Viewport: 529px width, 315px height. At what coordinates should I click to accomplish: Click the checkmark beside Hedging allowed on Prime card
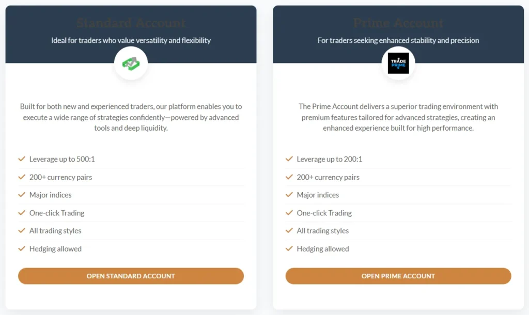(289, 249)
